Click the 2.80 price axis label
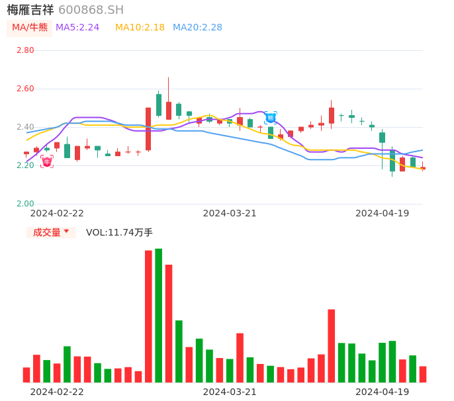 coord(25,50)
